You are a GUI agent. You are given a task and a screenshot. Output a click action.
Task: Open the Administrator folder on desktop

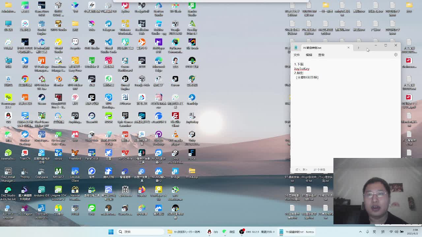[x=8, y=7]
